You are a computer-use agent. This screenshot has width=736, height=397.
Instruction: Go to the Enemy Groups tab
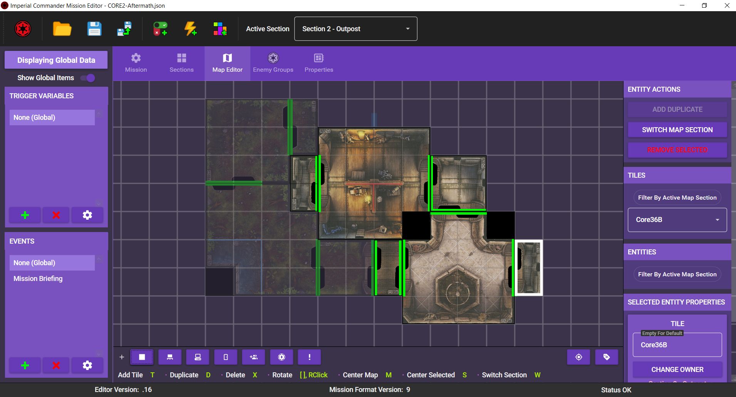(273, 64)
